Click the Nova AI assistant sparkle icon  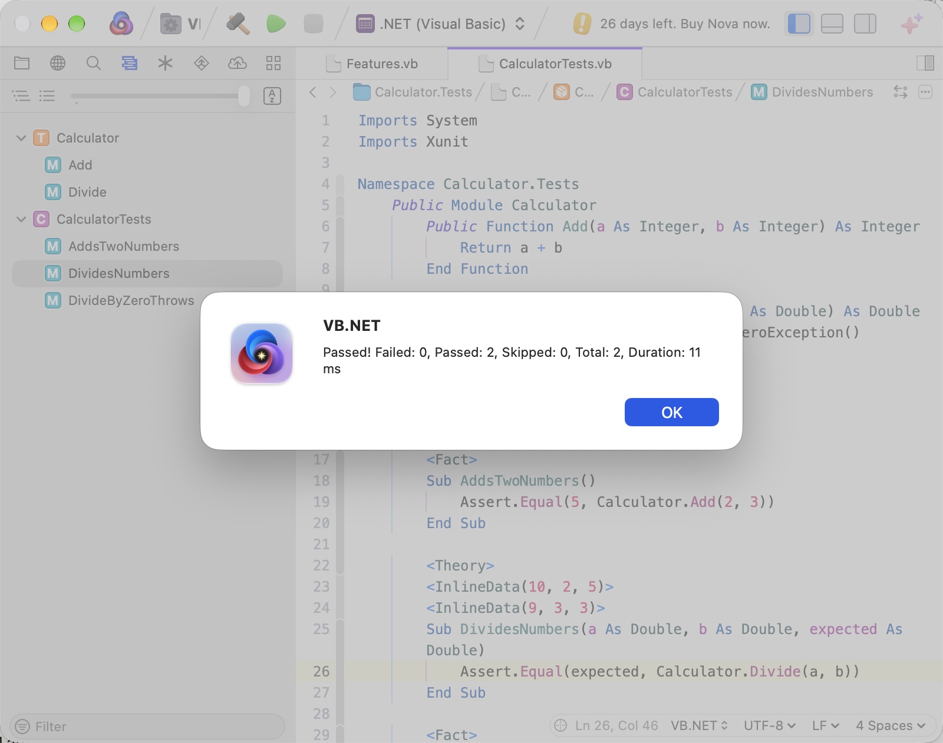pyautogui.click(x=911, y=24)
